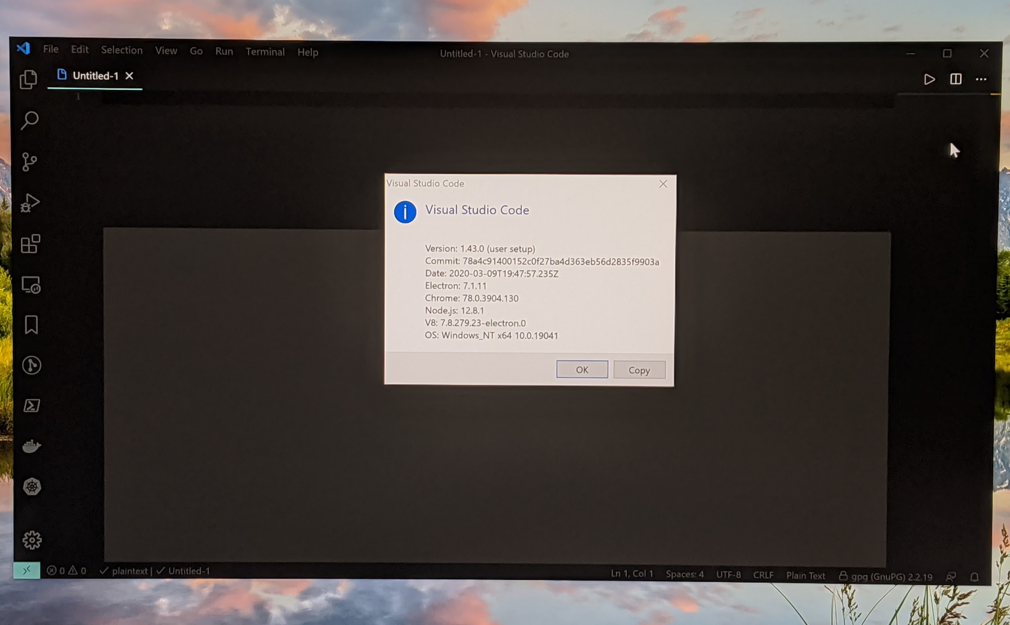This screenshot has width=1010, height=625.
Task: Run the file with play icon
Action: pos(929,79)
